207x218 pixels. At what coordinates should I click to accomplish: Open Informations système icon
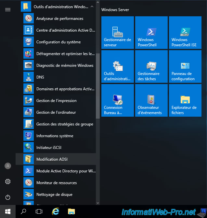[29, 136]
